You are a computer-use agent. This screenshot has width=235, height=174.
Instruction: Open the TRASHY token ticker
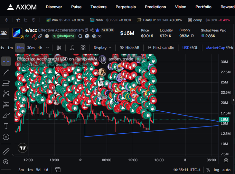(159, 20)
